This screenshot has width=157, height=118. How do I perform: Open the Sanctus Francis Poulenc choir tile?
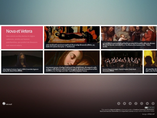(122, 62)
